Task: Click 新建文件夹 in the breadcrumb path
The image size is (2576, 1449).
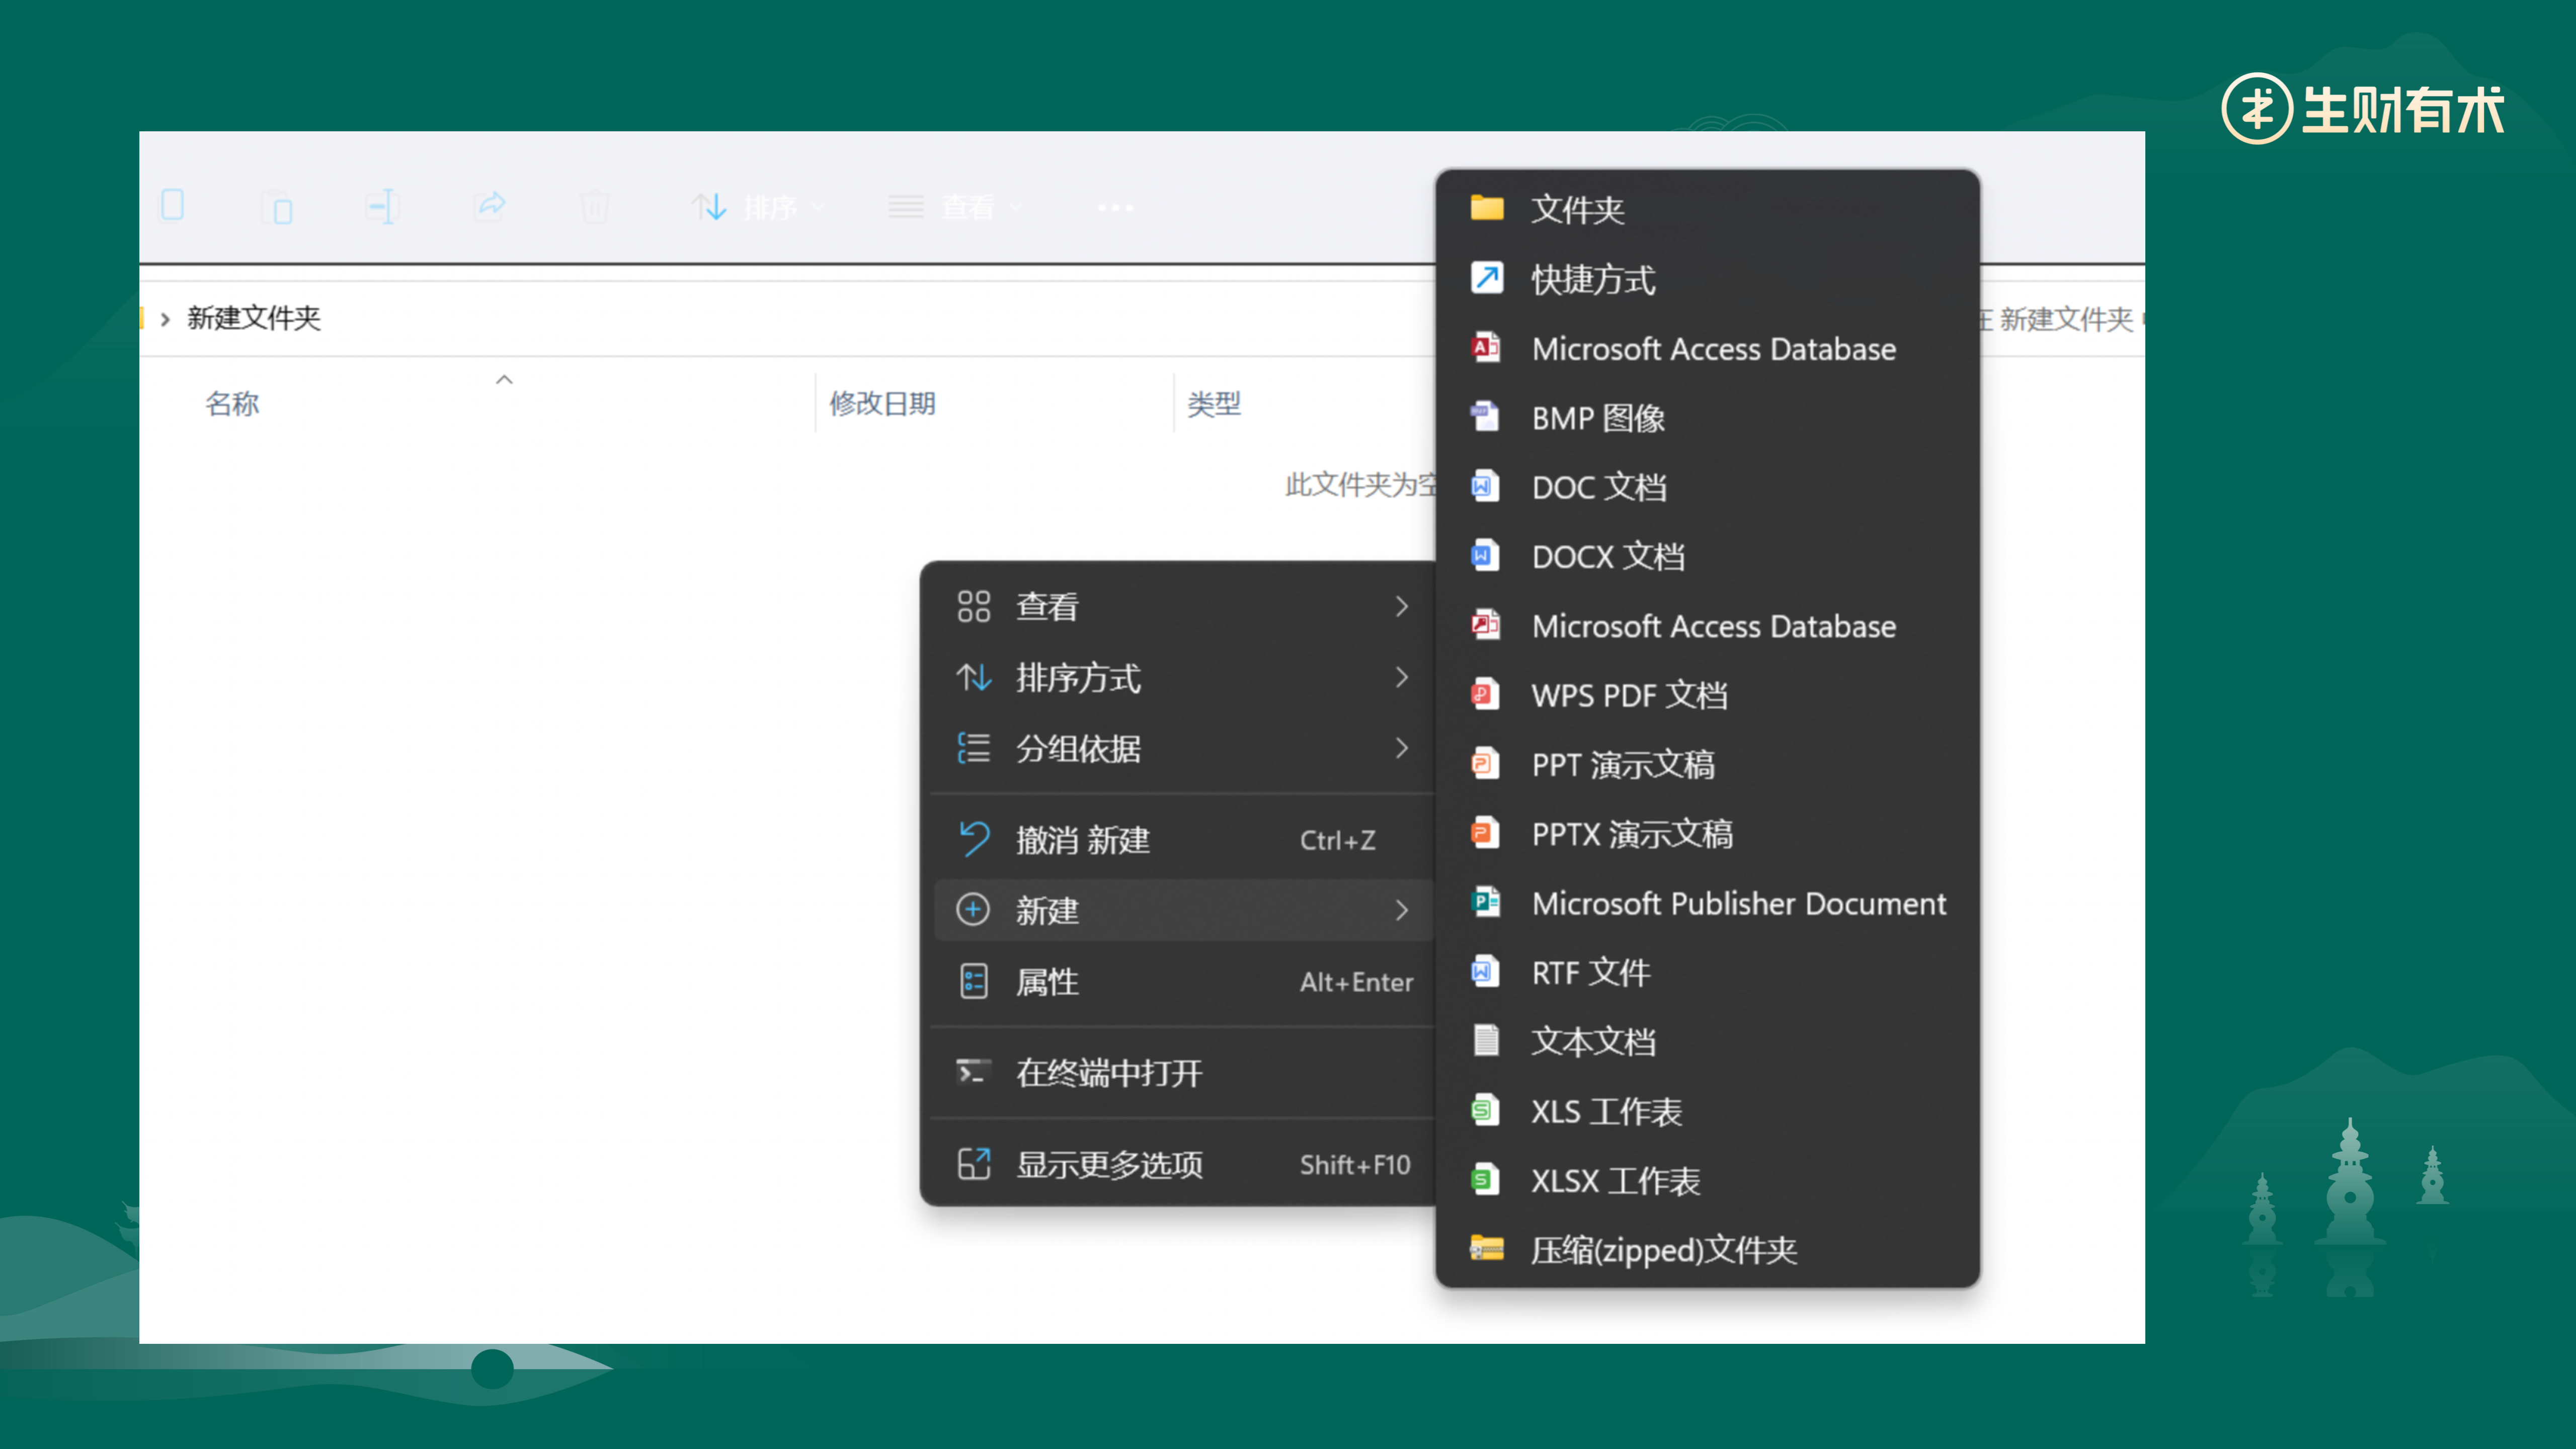Action: [253, 318]
